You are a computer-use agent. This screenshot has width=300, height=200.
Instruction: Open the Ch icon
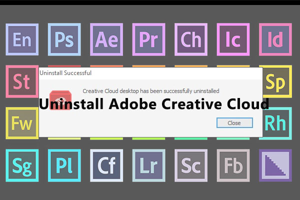[191, 39]
